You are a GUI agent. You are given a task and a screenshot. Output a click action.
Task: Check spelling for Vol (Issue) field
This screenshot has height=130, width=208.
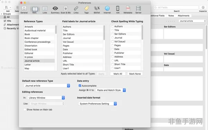coord(112,42)
